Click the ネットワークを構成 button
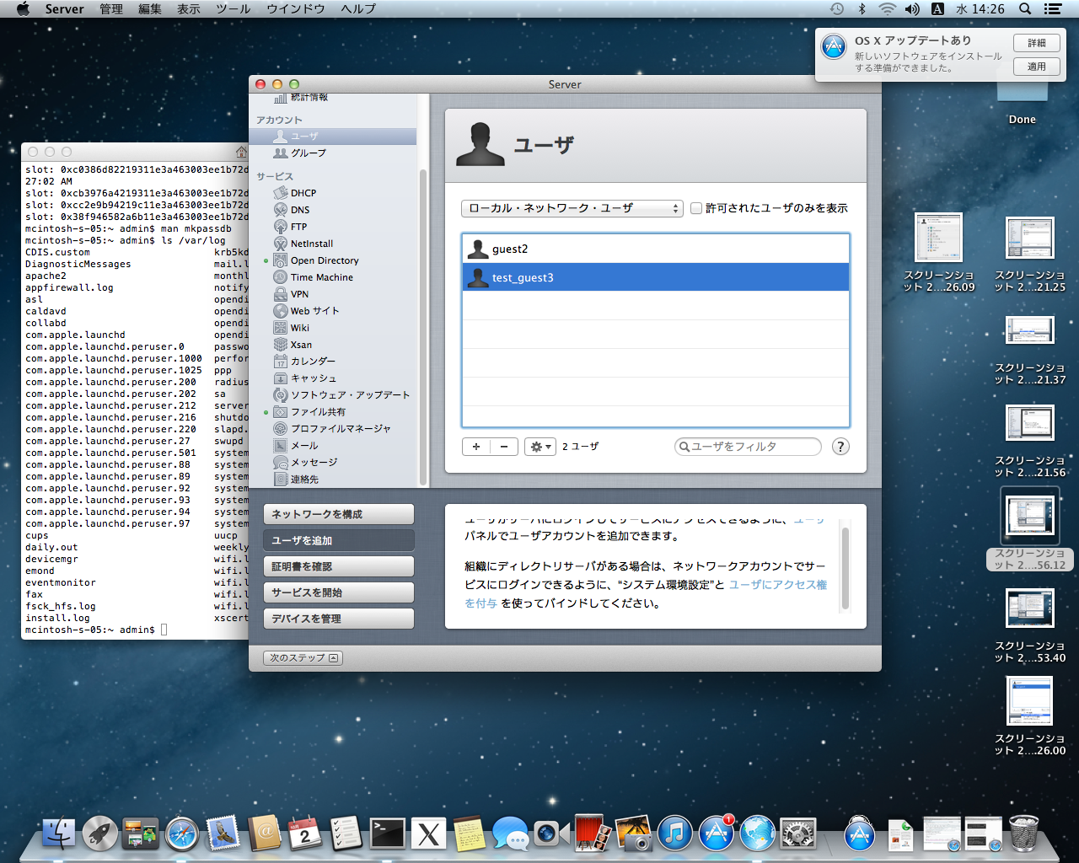Viewport: 1079px width, 863px height. coord(339,514)
